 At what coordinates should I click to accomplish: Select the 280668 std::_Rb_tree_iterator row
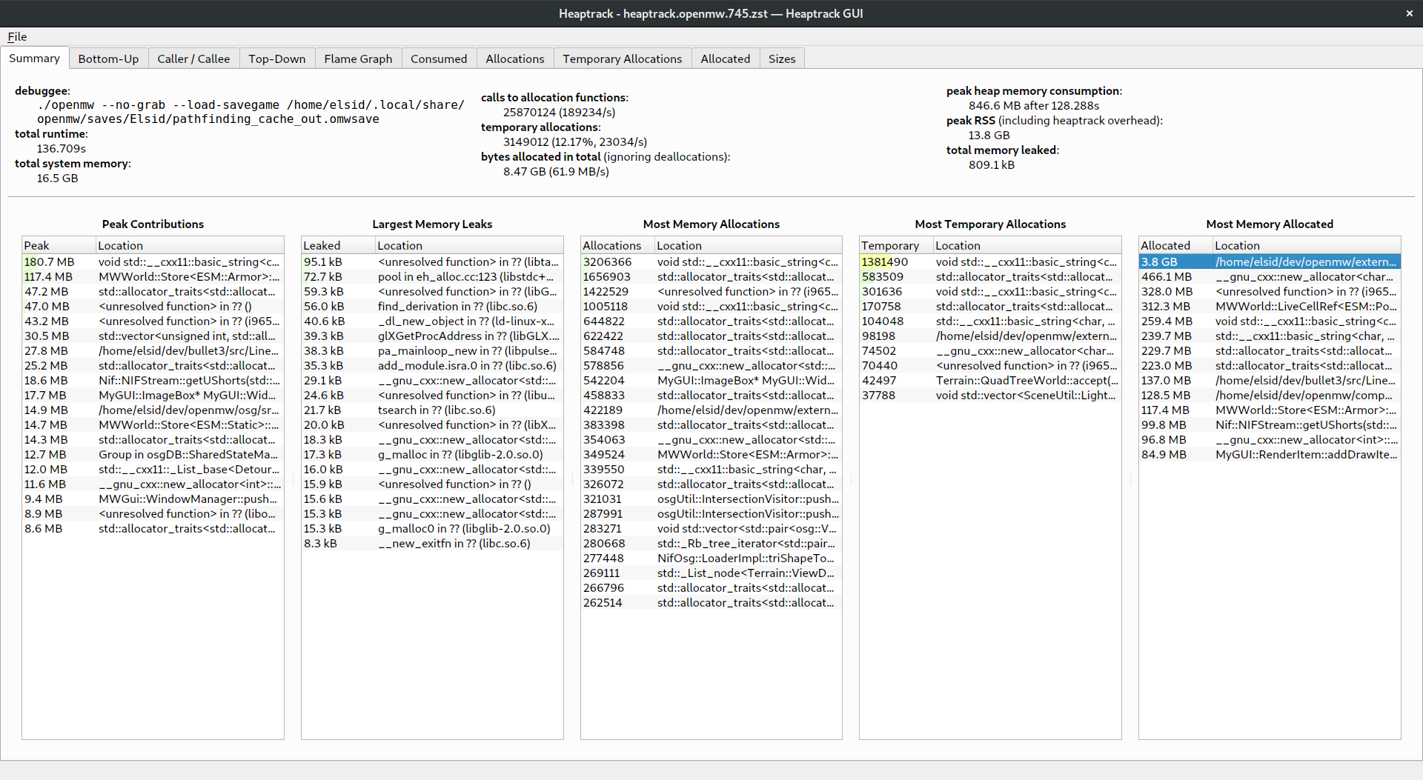[x=711, y=543]
